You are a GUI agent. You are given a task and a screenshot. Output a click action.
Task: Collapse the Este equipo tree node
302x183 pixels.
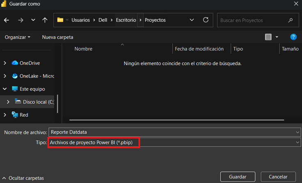point(5,89)
